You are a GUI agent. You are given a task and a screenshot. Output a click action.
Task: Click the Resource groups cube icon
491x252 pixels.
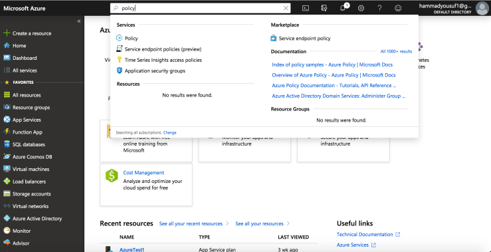[x=7, y=107]
